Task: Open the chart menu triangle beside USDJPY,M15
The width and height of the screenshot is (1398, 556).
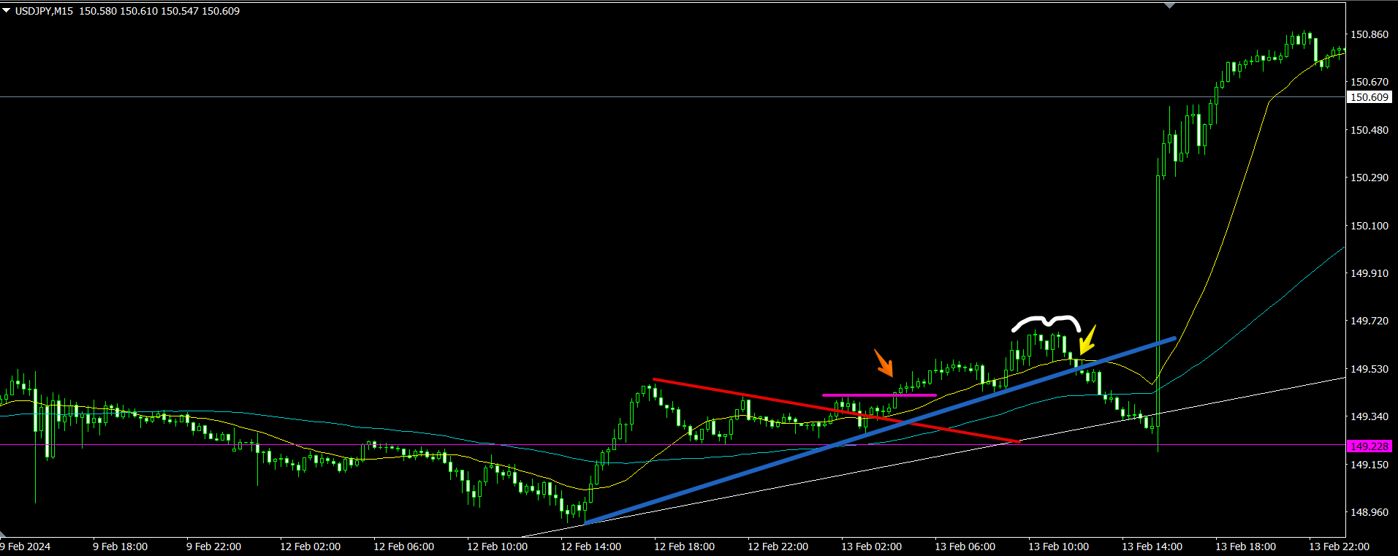Action: click(x=7, y=11)
